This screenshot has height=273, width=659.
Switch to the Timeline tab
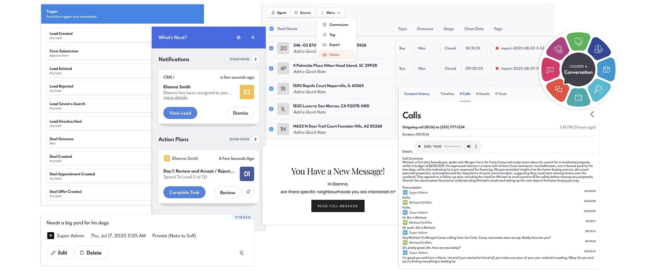pyautogui.click(x=447, y=94)
